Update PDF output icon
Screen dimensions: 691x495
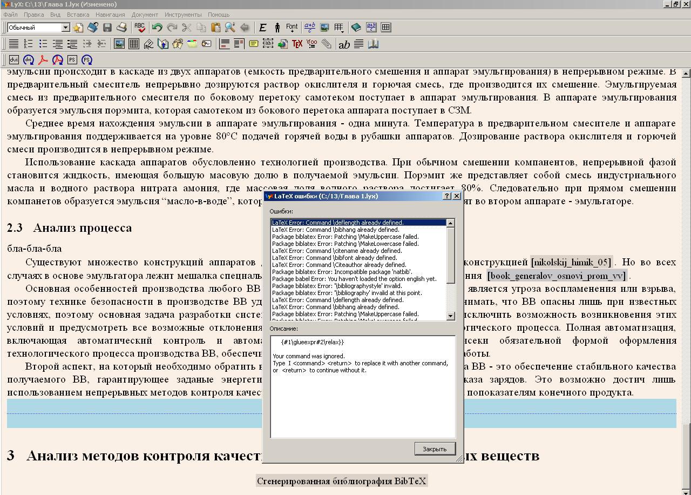pos(58,60)
